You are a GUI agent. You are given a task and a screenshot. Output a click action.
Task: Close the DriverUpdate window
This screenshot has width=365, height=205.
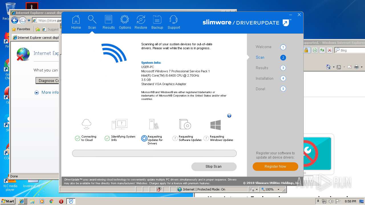(x=299, y=15)
